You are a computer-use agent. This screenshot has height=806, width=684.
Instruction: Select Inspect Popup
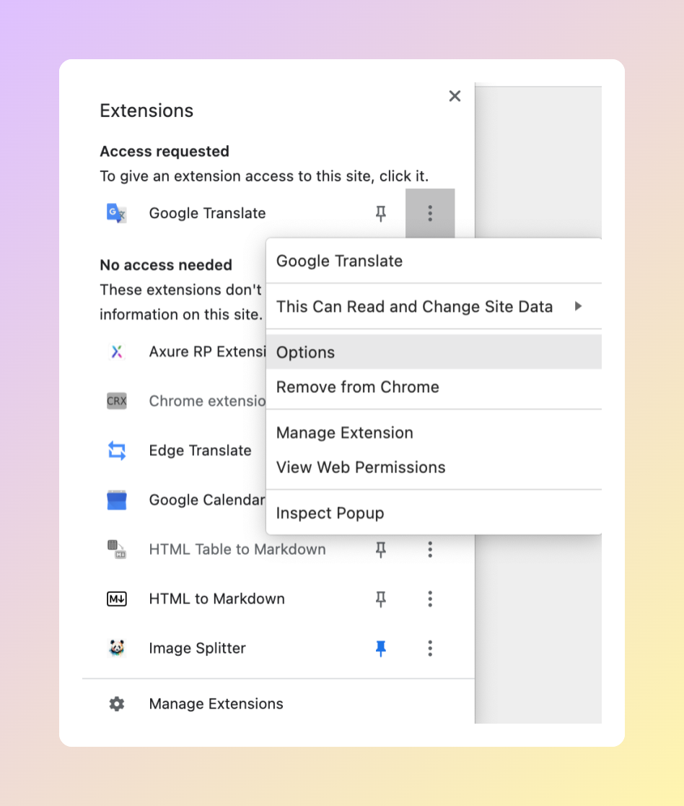[434, 513]
